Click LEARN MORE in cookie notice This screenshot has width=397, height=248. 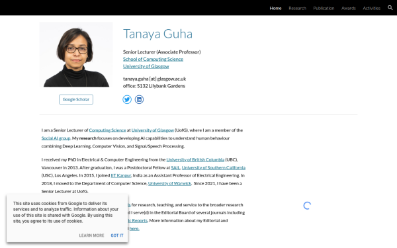(91, 235)
